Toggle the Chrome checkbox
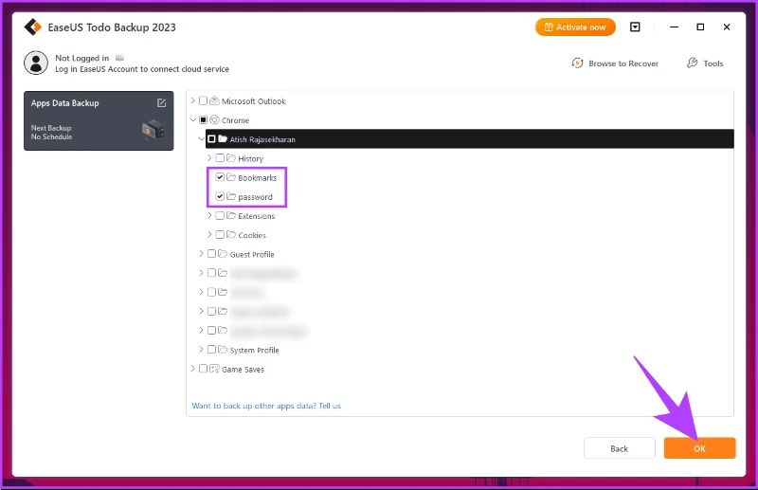 point(203,120)
